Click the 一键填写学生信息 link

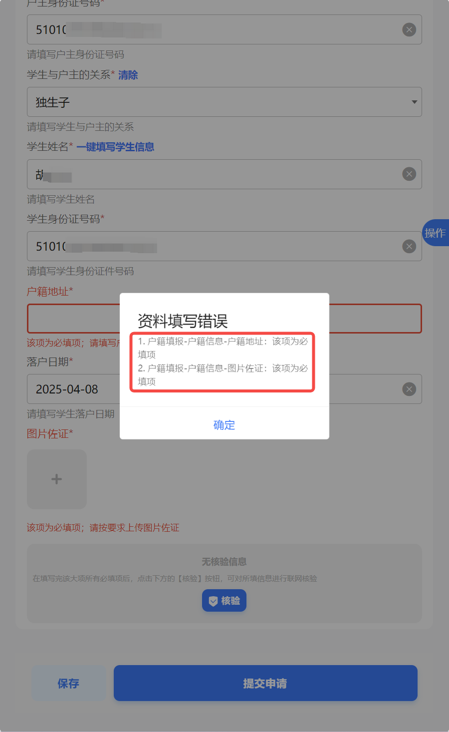click(x=115, y=147)
